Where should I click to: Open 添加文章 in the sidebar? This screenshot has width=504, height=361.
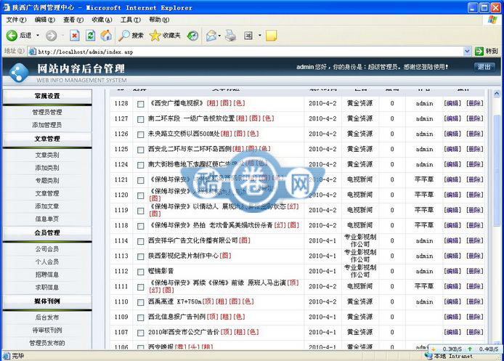pyautogui.click(x=47, y=206)
